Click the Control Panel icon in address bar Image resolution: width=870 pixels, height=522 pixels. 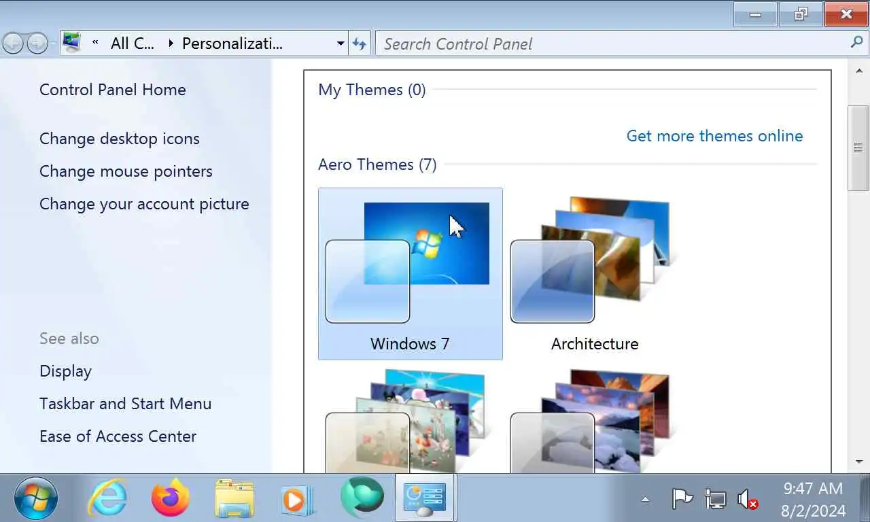(72, 43)
